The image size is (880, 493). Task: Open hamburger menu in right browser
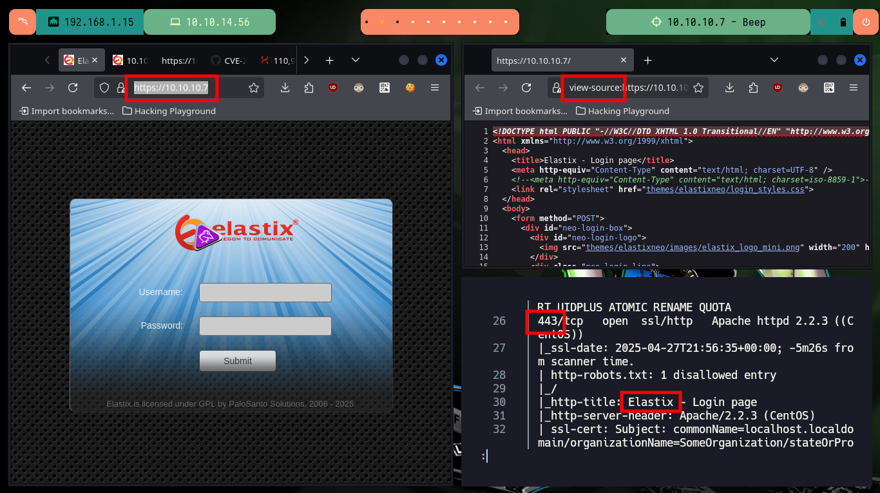[854, 88]
